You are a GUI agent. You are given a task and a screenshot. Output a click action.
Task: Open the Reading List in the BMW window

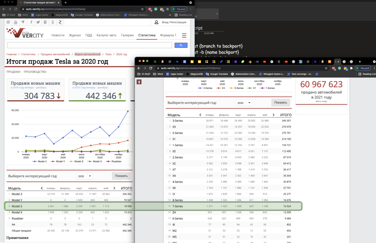point(367,74)
